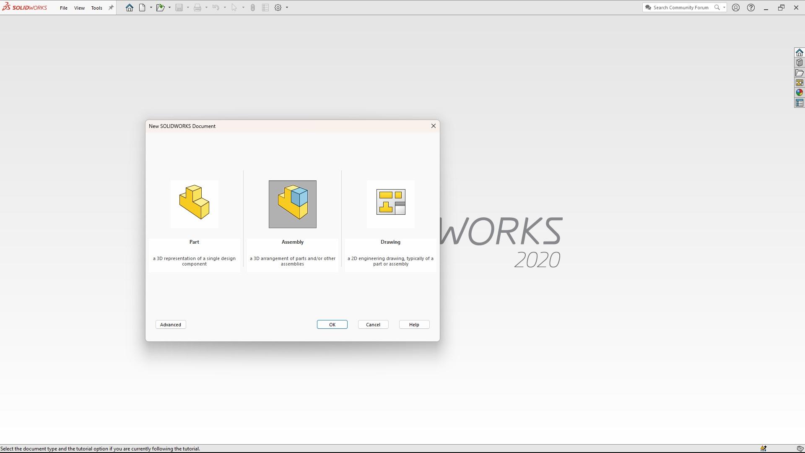Click the Undo toolbar icon
This screenshot has height=453, width=805.
(216, 8)
